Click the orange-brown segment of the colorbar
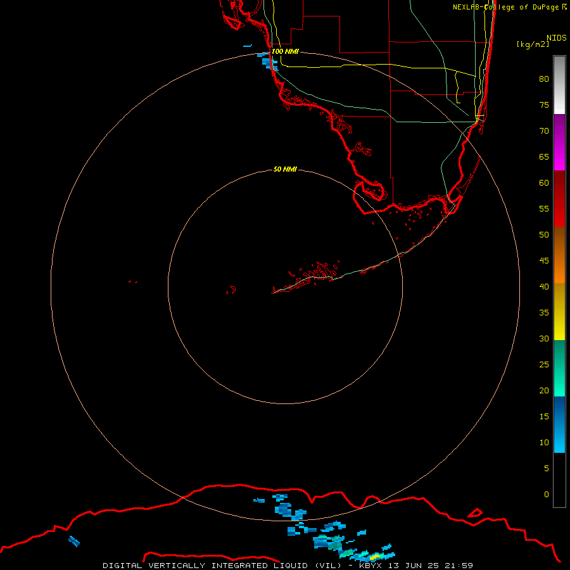Viewport: 570px width, 570px height. (559, 255)
